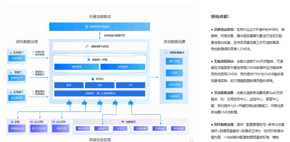
Task: Click the icon beside 运维管理流程融合
Action: click(87, 27)
